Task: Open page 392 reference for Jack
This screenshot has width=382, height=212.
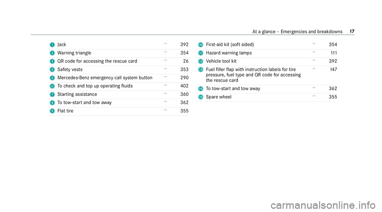Action: [184, 45]
